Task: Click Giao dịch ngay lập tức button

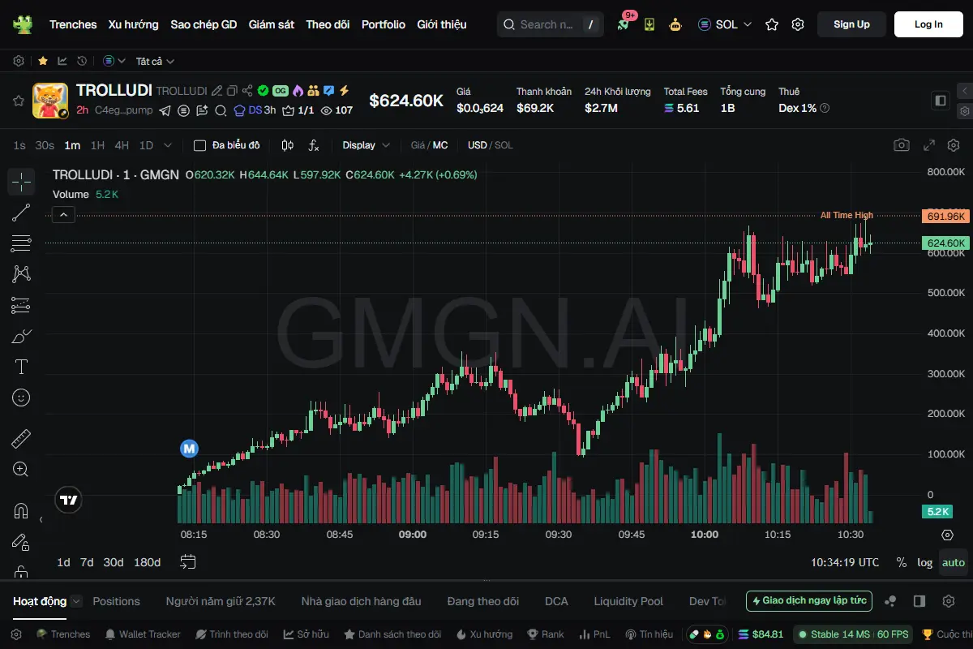Action: point(809,601)
